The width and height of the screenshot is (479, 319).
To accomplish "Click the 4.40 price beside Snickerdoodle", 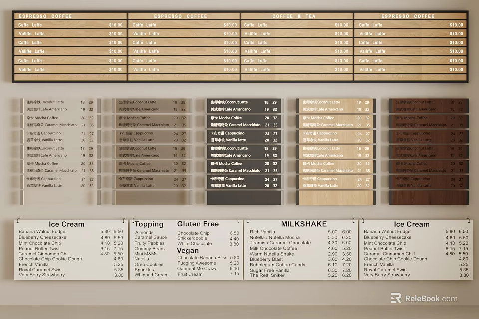I will pyautogui.click(x=234, y=239).
